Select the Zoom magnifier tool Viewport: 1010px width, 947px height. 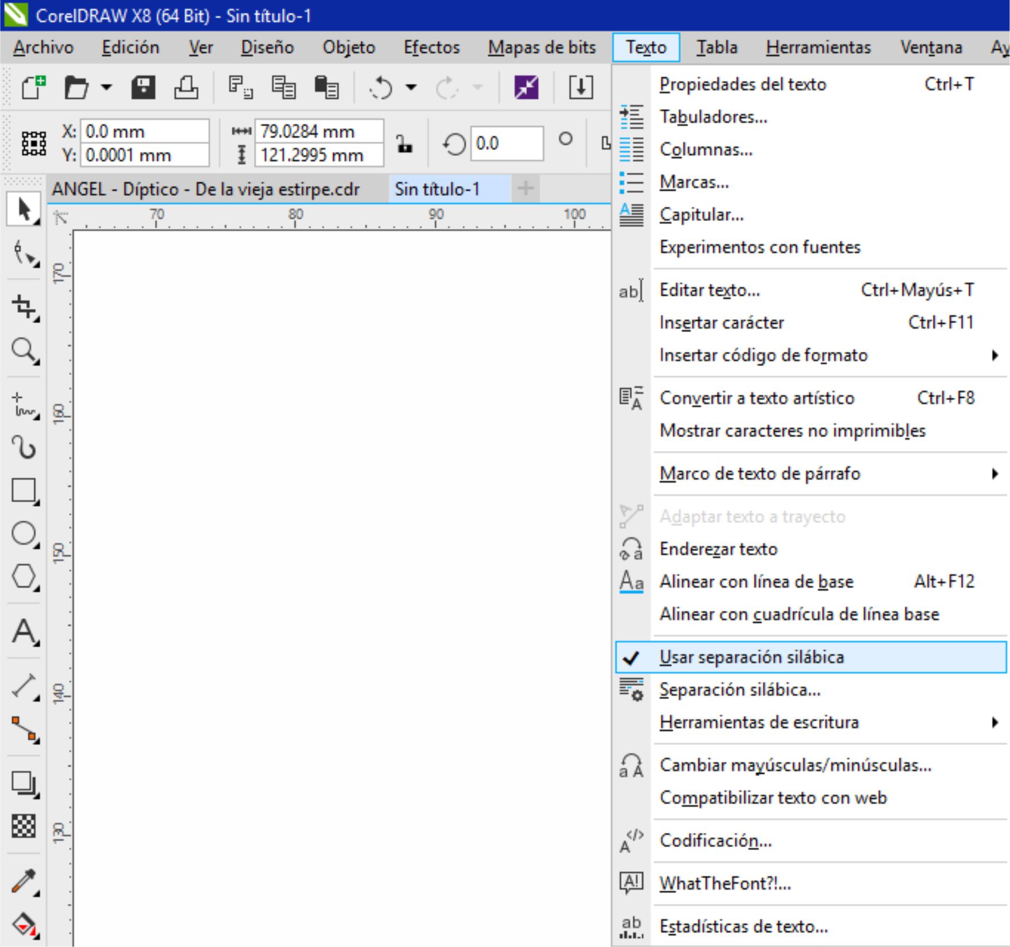25,351
